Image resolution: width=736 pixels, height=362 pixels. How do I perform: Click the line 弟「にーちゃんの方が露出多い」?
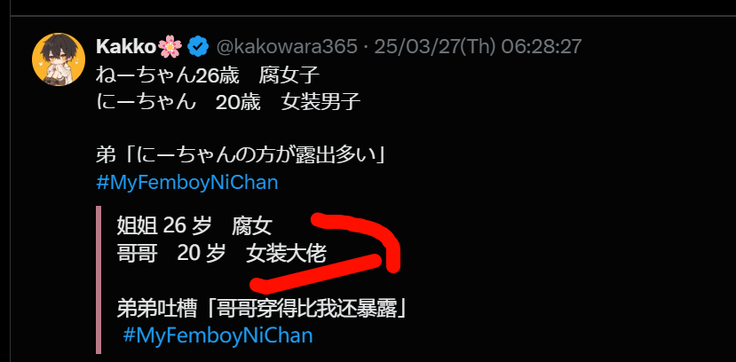[241, 155]
